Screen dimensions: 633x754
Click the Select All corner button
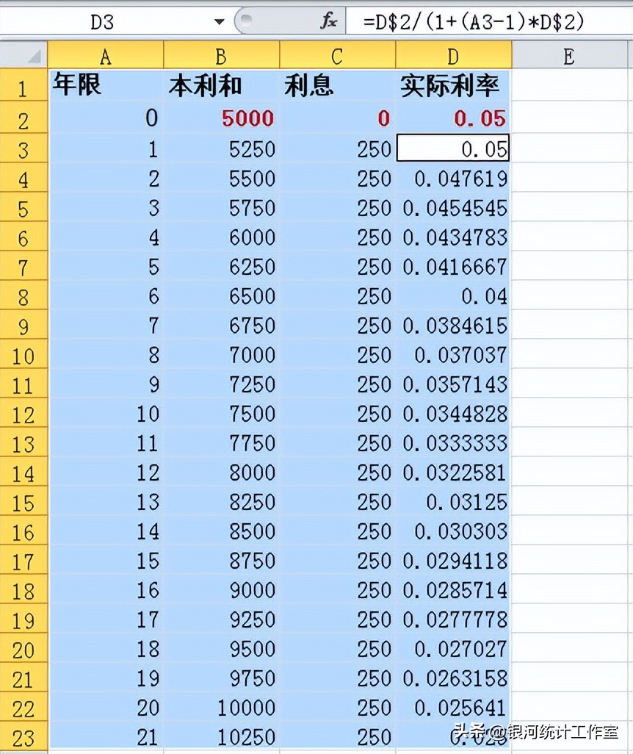[x=24, y=55]
